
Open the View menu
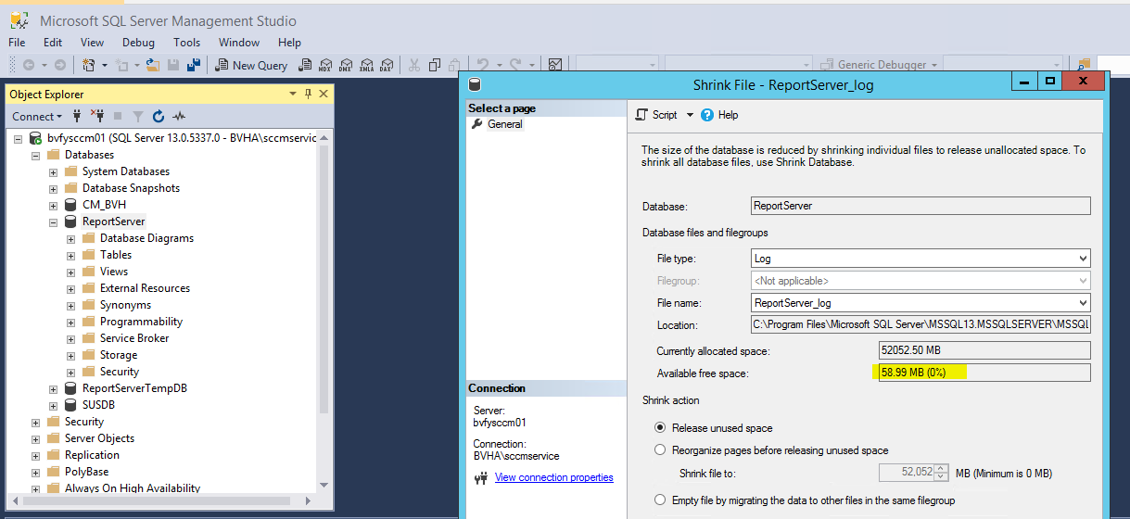coord(93,43)
